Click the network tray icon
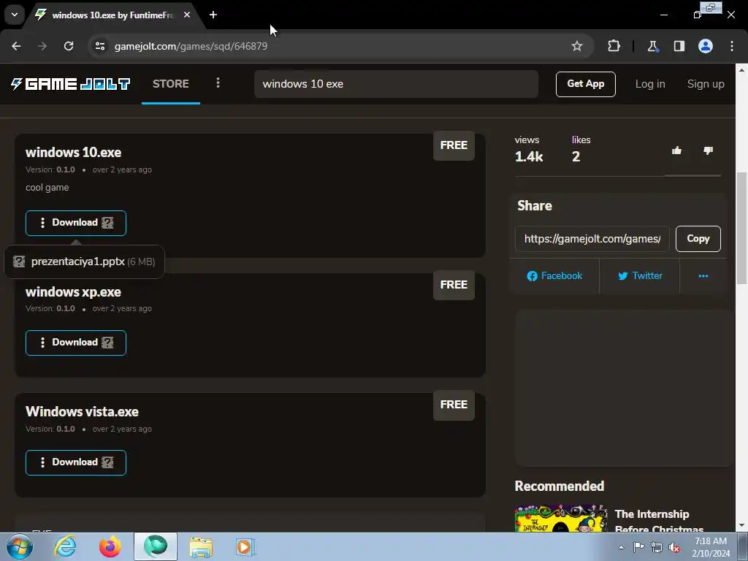This screenshot has height=561, width=748. [657, 547]
